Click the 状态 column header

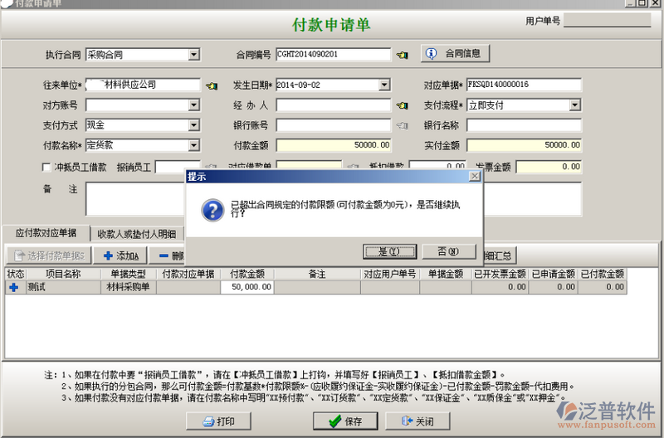pyautogui.click(x=16, y=275)
